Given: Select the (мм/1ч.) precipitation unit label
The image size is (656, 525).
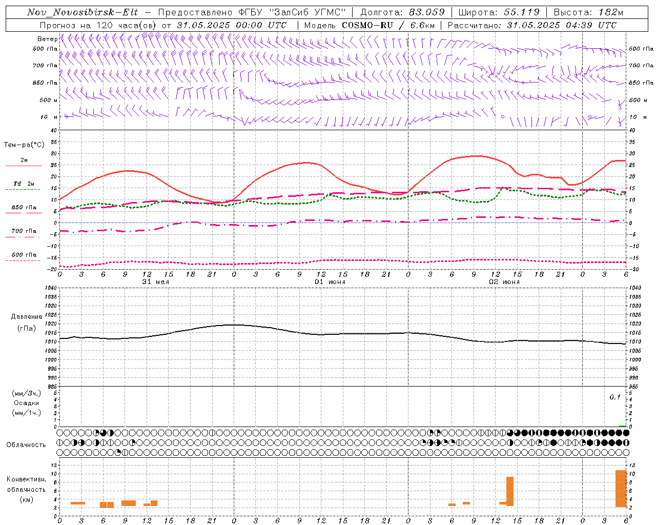Looking at the screenshot, I should (27, 413).
